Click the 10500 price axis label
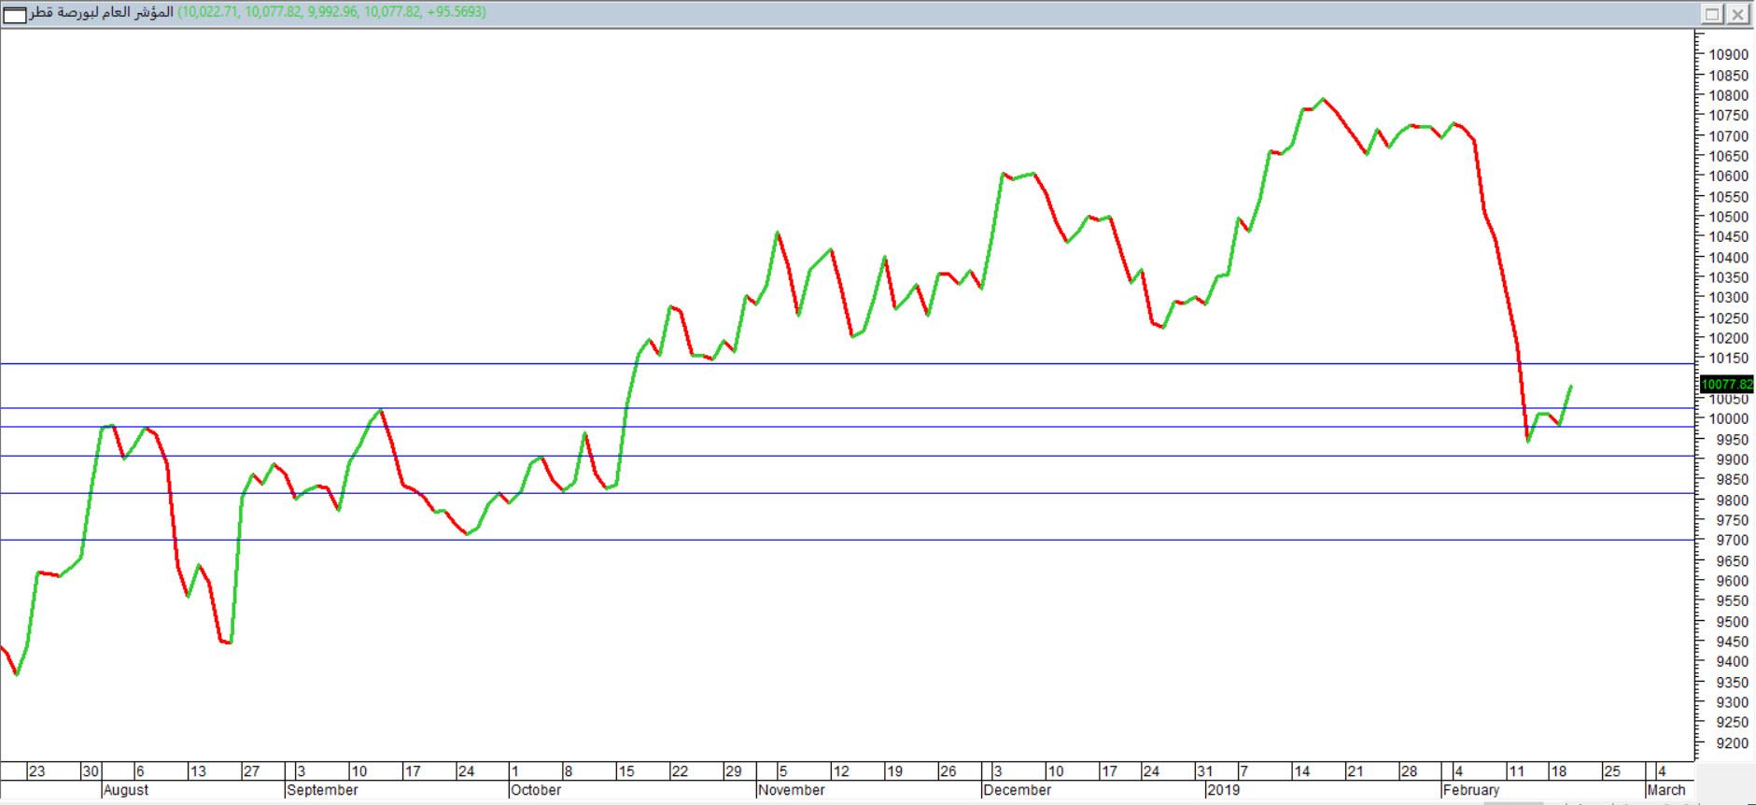 1729,217
